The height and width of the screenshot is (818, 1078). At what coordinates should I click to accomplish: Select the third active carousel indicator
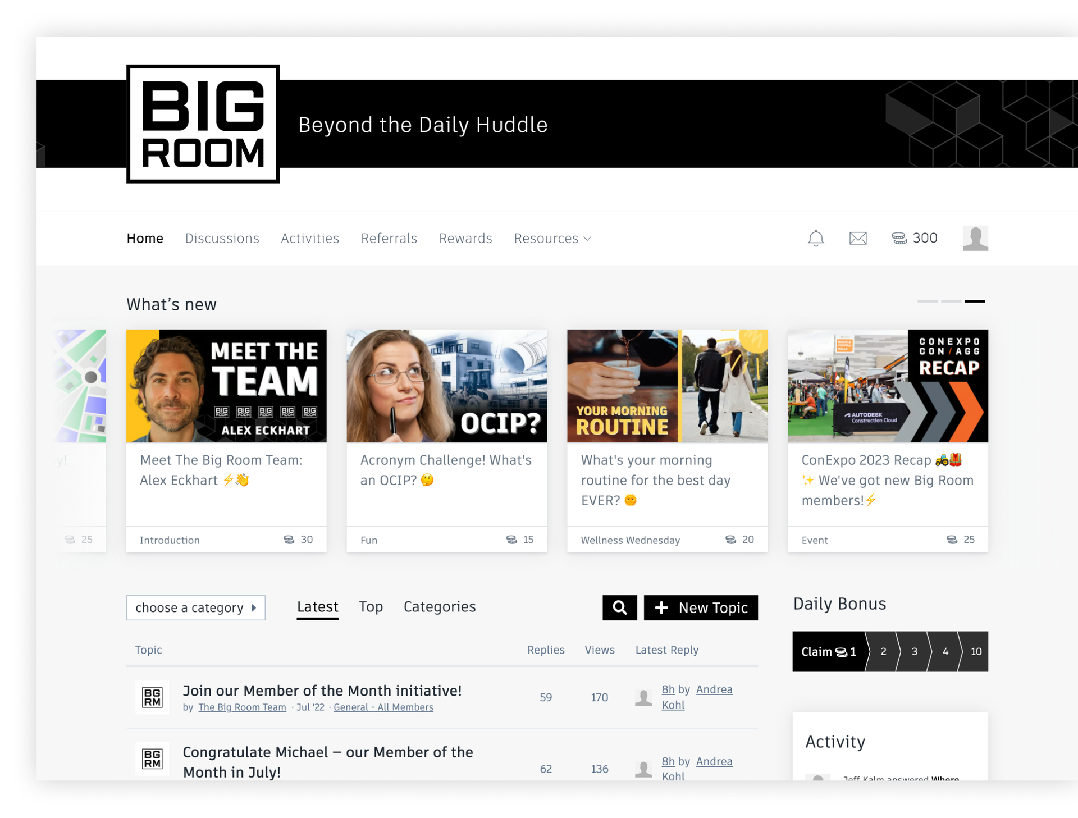click(x=975, y=301)
